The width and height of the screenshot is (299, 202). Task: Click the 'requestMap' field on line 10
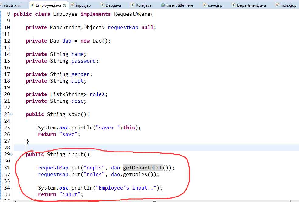click(x=123, y=27)
